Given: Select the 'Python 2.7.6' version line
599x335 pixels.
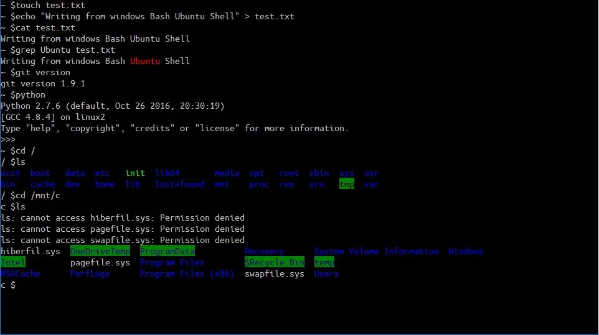Looking at the screenshot, I should coord(113,106).
